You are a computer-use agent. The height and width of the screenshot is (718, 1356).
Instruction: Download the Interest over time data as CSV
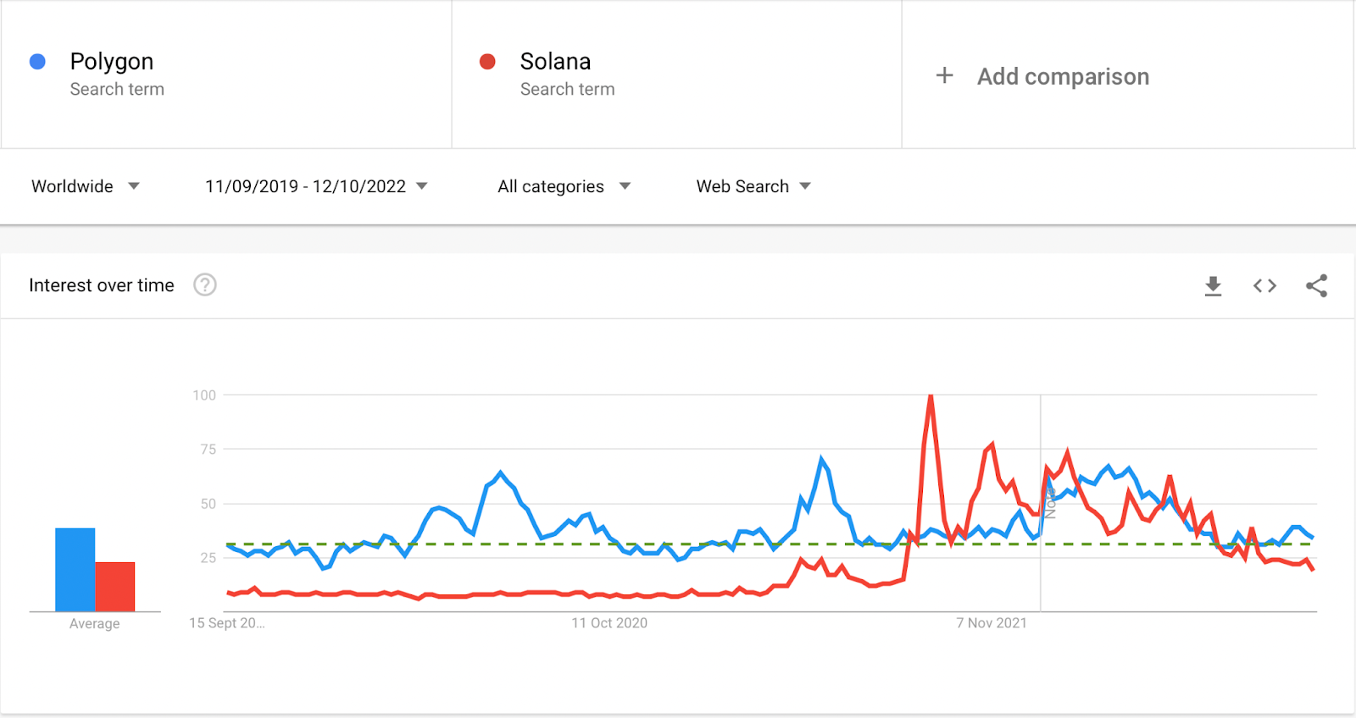(x=1213, y=285)
